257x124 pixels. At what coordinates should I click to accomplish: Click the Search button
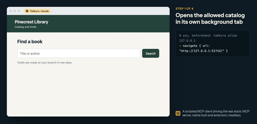point(150,53)
